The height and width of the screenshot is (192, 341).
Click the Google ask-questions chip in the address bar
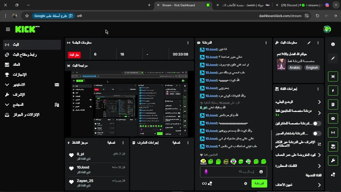[x=53, y=16]
